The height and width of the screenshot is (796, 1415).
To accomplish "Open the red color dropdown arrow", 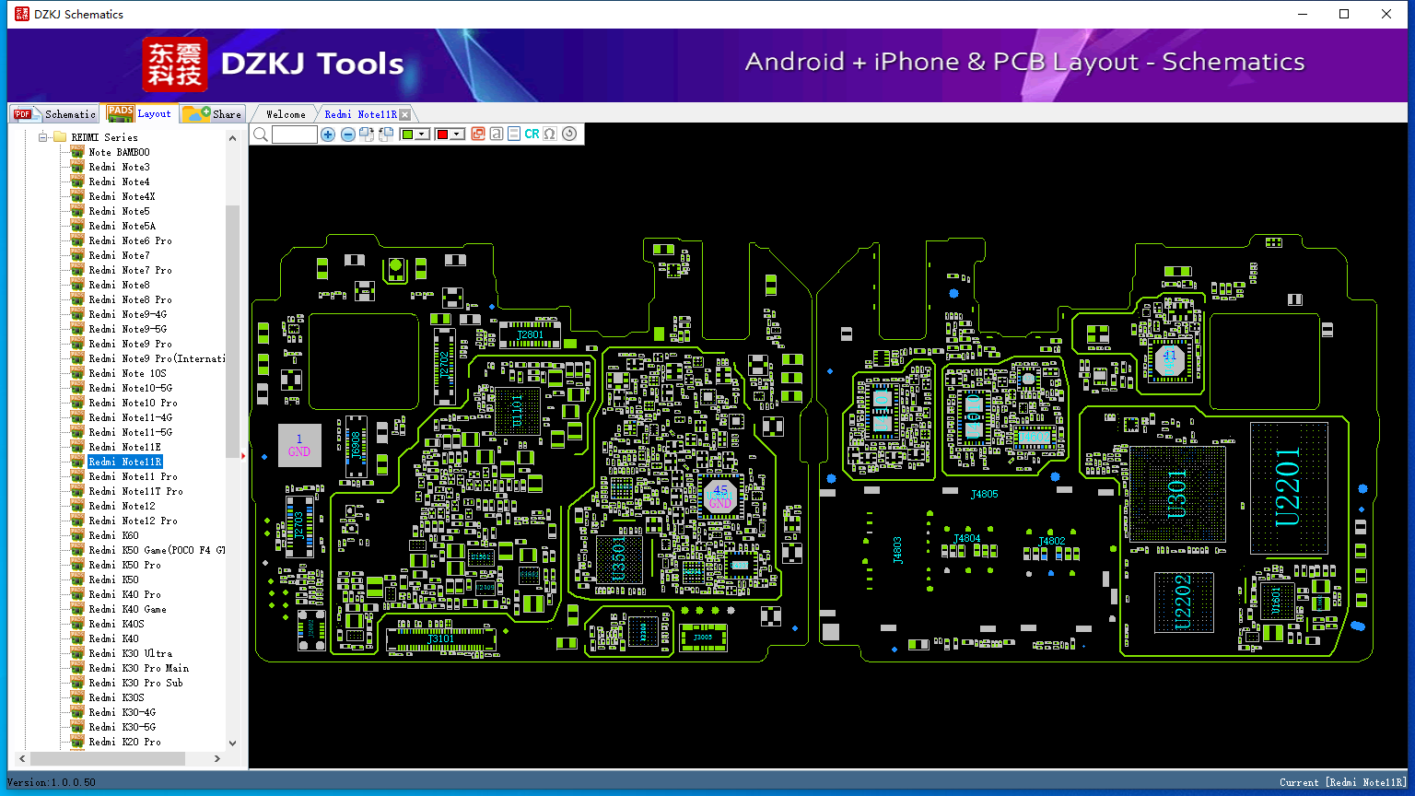I will (456, 135).
